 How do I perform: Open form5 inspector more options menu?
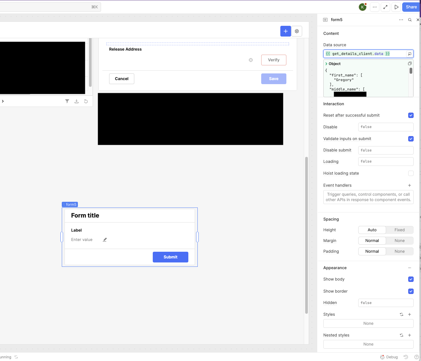[x=401, y=20]
